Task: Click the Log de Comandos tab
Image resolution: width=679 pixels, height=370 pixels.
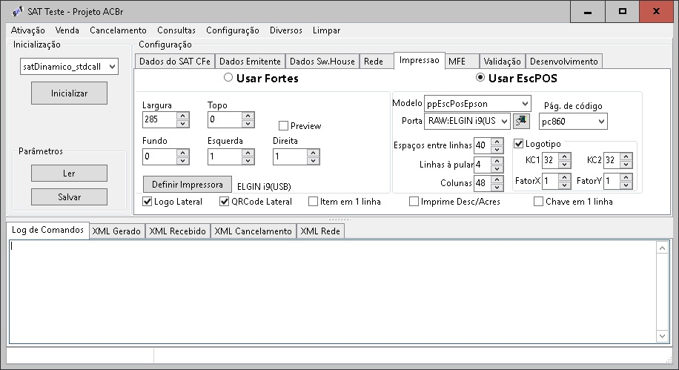Action: click(x=47, y=230)
